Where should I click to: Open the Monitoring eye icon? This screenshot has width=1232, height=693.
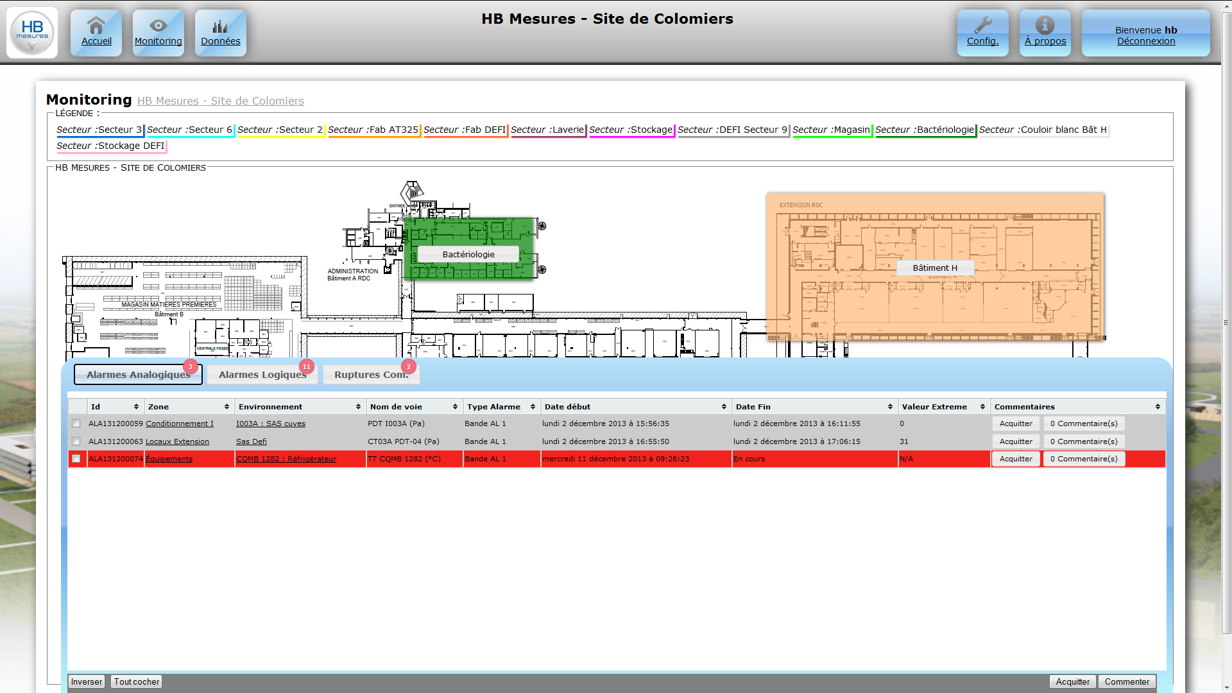click(x=158, y=33)
